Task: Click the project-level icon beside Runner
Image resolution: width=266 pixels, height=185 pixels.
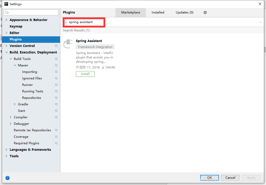Action: click(x=56, y=85)
